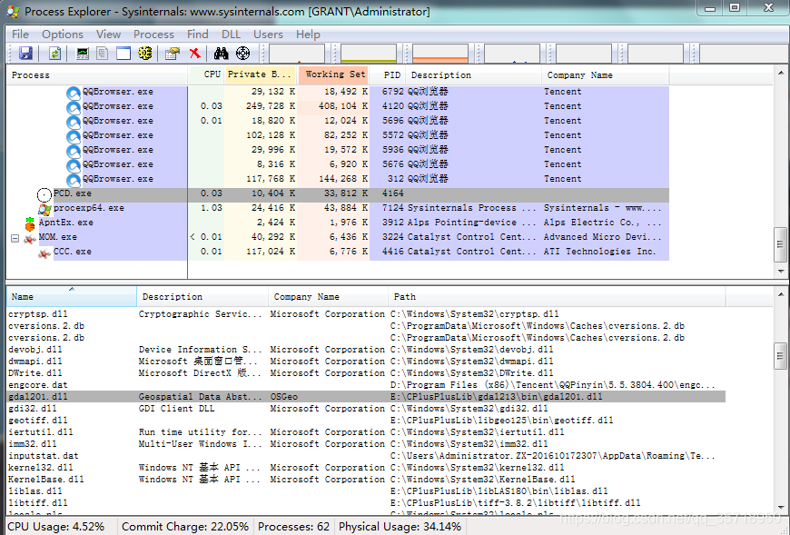The width and height of the screenshot is (790, 535).
Task: Open the View menu
Action: 108,35
